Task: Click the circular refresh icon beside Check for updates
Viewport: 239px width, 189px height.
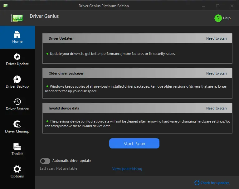Action: click(197, 183)
